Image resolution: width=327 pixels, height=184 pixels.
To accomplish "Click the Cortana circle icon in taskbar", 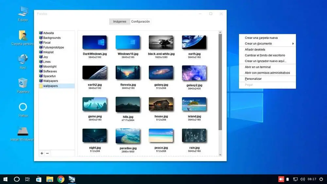I will [x=17, y=179].
